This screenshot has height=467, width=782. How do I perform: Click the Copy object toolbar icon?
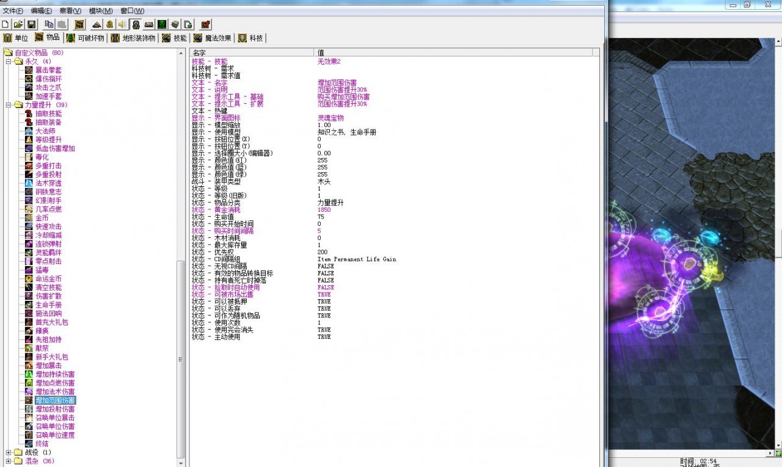pos(49,24)
